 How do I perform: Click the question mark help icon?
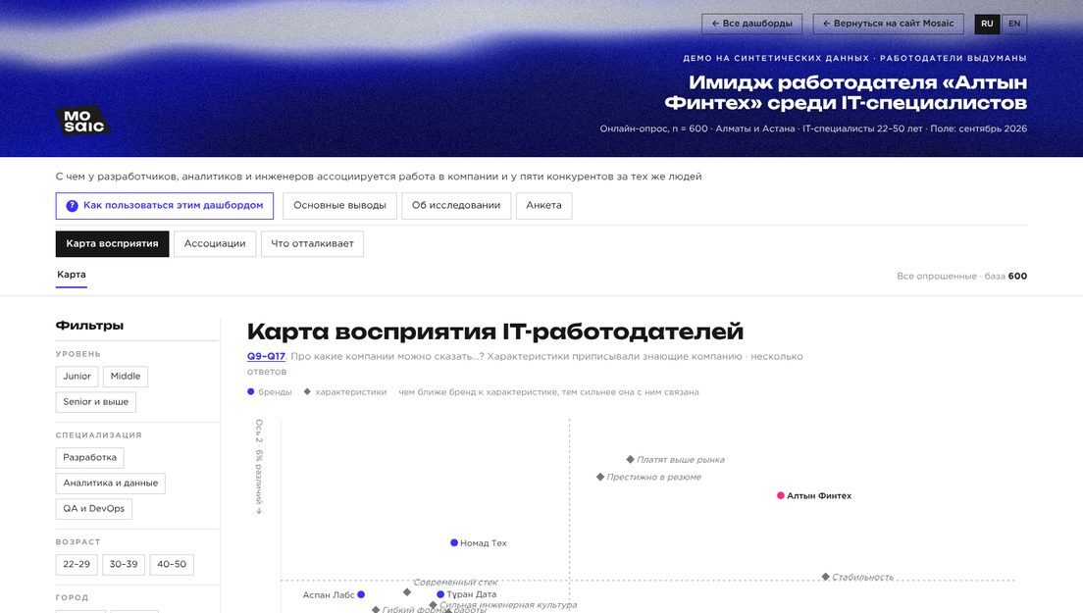pos(72,206)
